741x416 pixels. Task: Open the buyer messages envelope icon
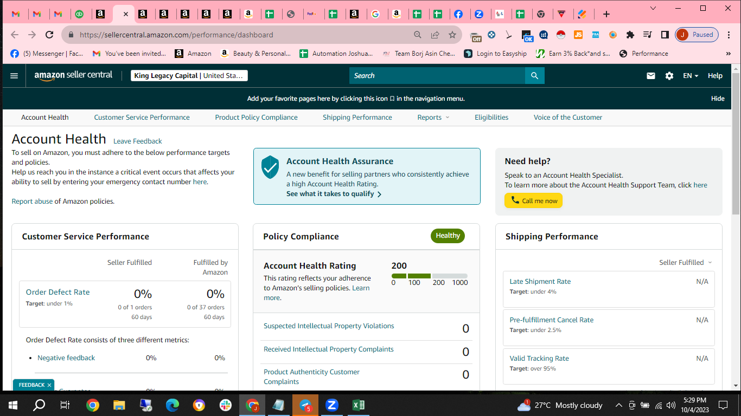click(651, 76)
